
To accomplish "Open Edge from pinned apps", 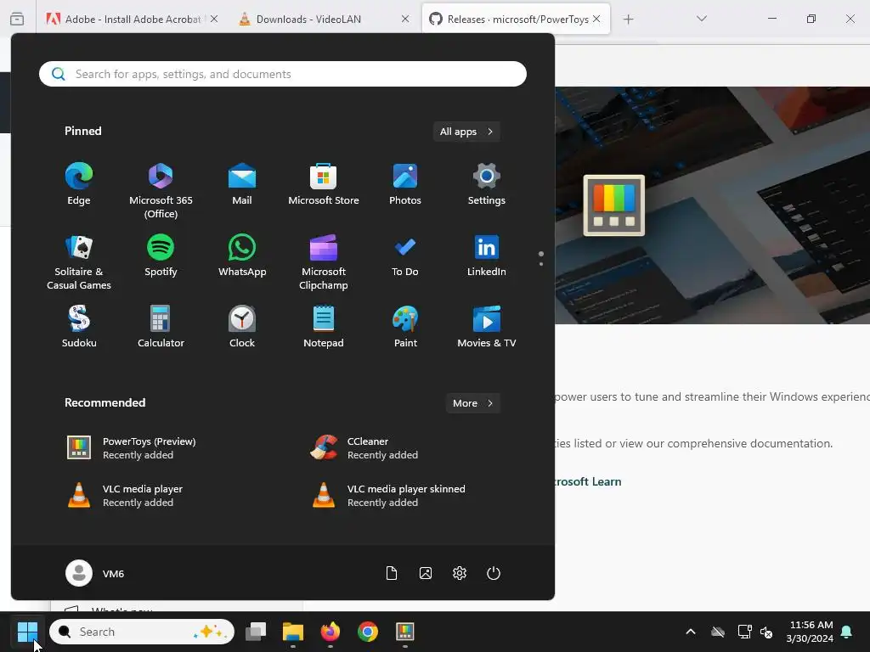I will click(x=79, y=184).
